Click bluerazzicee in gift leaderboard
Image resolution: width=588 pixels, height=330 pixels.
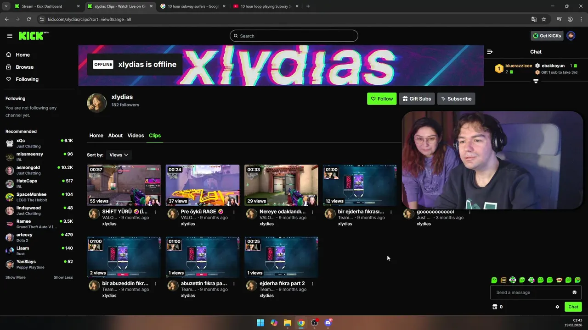click(x=519, y=66)
